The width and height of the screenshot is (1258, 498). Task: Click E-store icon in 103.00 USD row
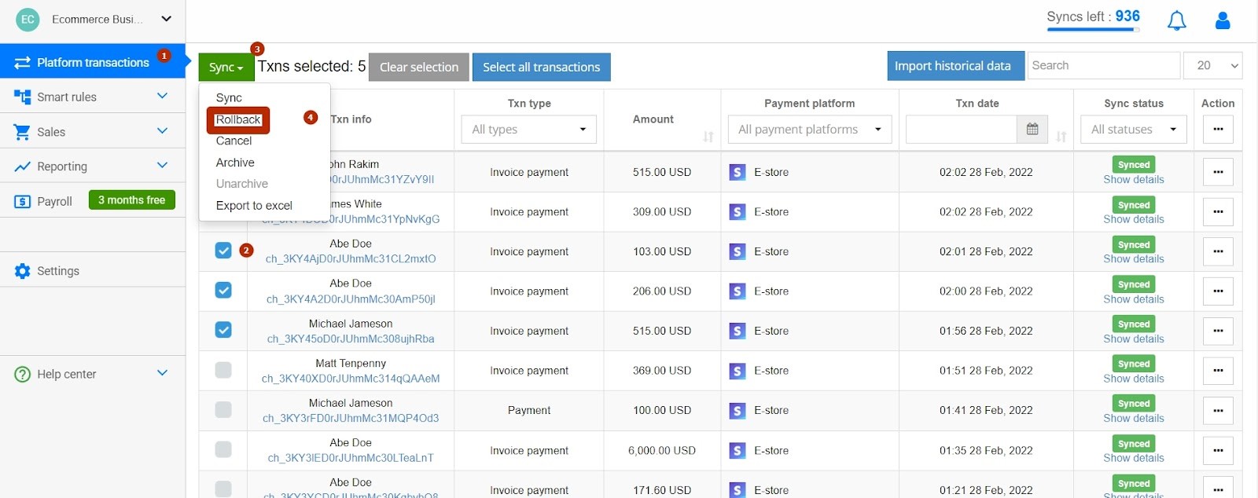click(x=737, y=251)
